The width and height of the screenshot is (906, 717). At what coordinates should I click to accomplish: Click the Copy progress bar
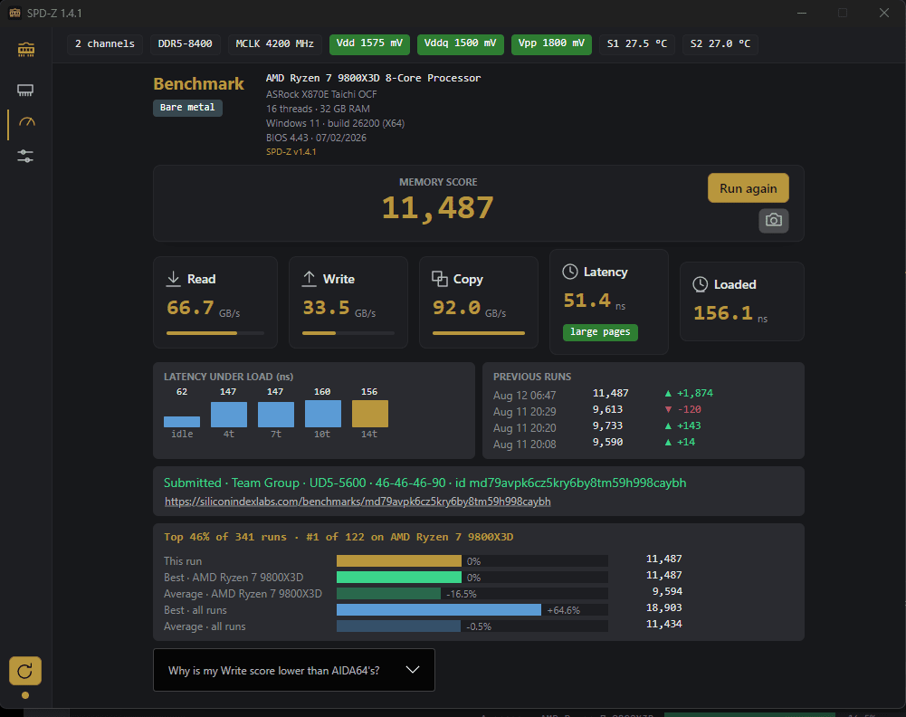click(x=479, y=333)
